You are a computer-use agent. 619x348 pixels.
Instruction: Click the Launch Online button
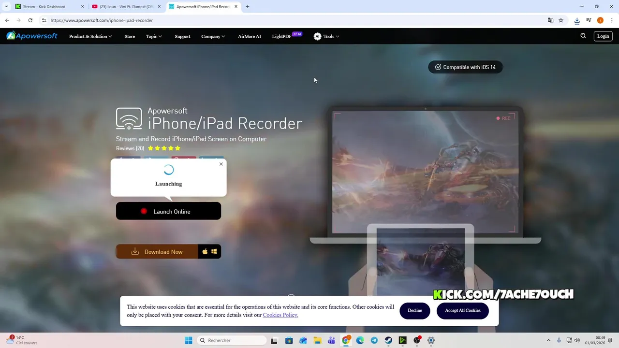(168, 211)
